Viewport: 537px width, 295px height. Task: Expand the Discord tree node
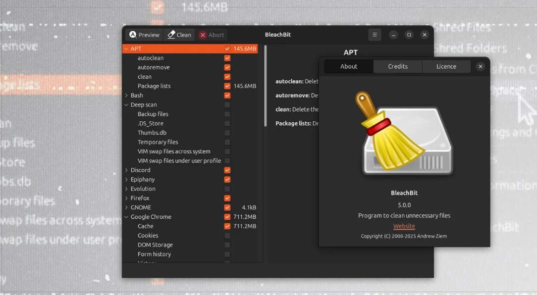[126, 170]
